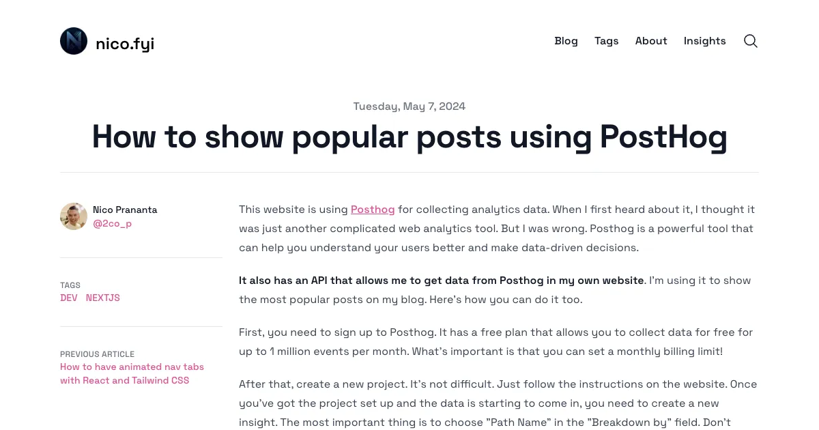The image size is (819, 430).
Task: Click the bold sentence about Posthog API
Action: tap(442, 281)
